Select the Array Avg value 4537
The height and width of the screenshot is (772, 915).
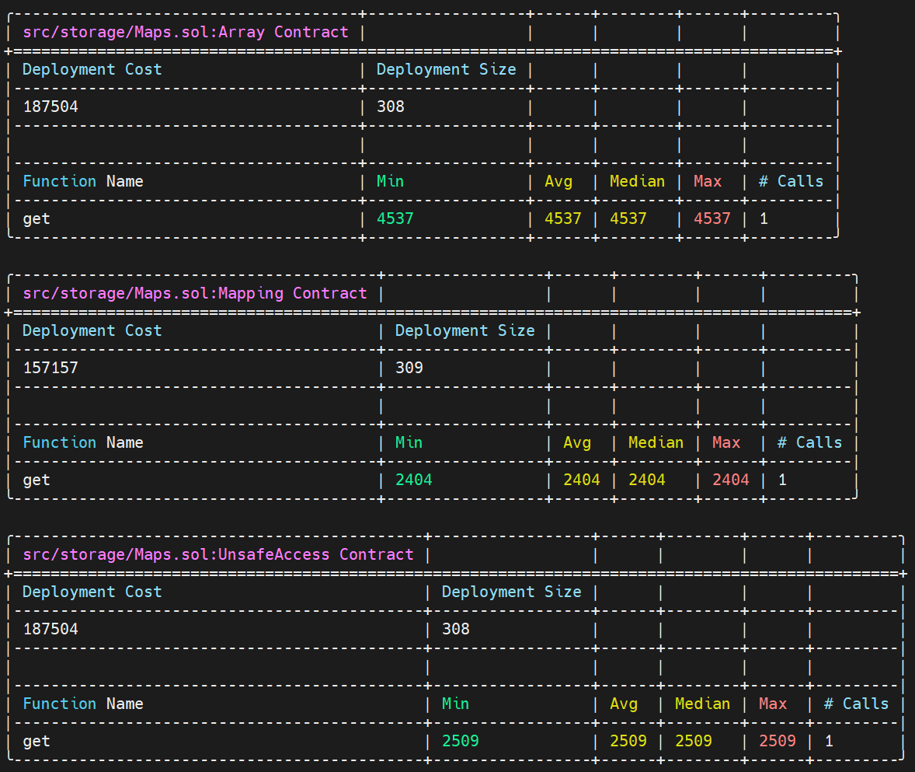(563, 219)
